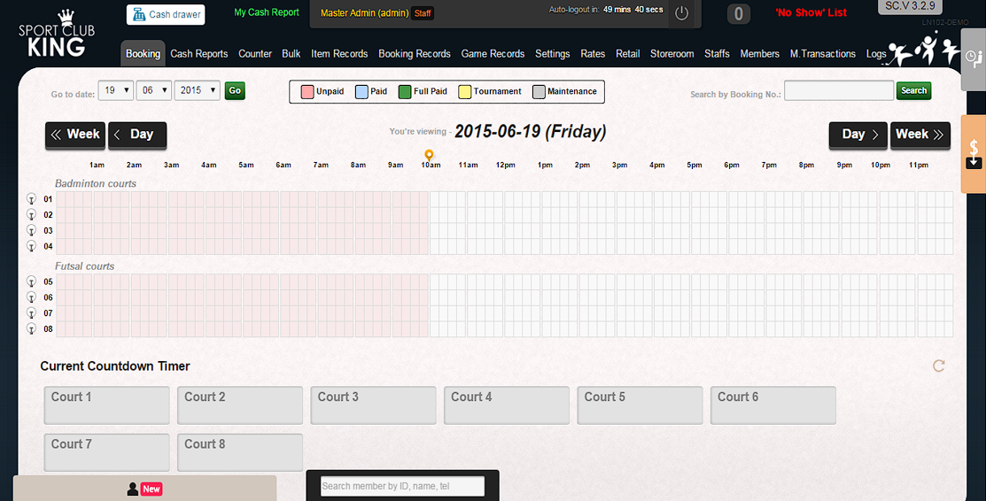Go to the next Week
Screen dimensions: 986x501
(x=920, y=135)
